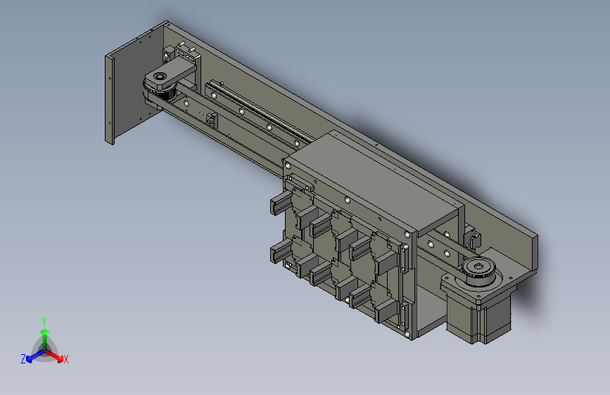610x395 pixels.
Task: Select the timing pulley on the motor
Action: click(x=479, y=271)
